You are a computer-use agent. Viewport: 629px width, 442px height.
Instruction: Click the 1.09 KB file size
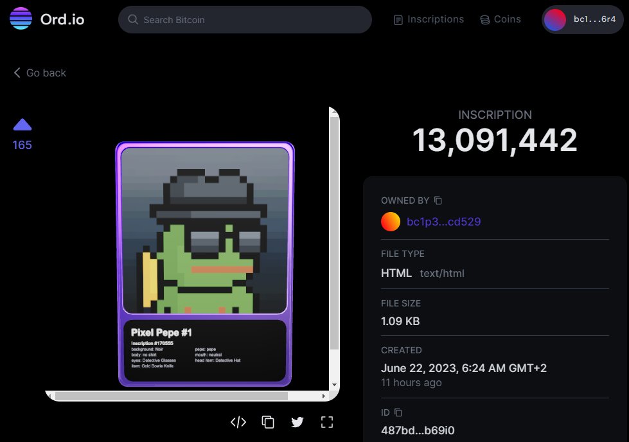(400, 321)
